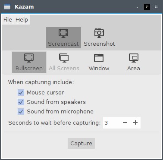Image resolution: width=163 pixels, height=160 pixels.
Task: Open the File menu
Action: (8, 19)
